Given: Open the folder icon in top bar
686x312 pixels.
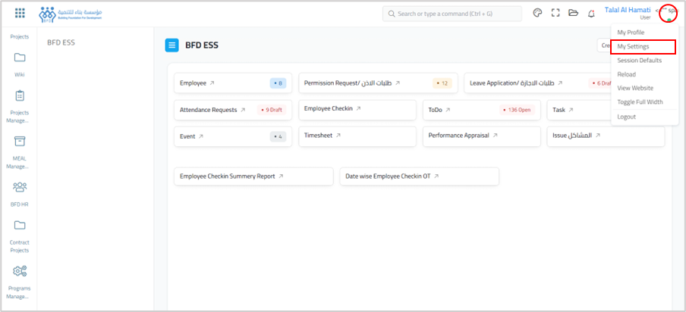Looking at the screenshot, I should coord(573,14).
